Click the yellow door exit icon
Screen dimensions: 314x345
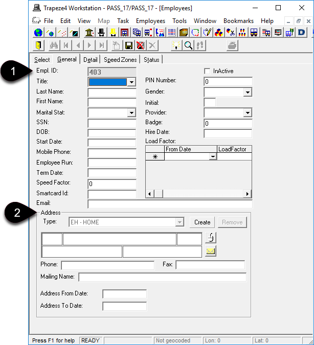point(38,45)
